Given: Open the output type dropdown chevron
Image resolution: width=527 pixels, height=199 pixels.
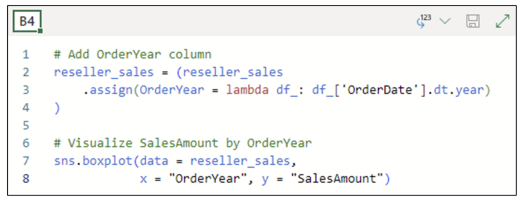Looking at the screenshot, I should (445, 22).
